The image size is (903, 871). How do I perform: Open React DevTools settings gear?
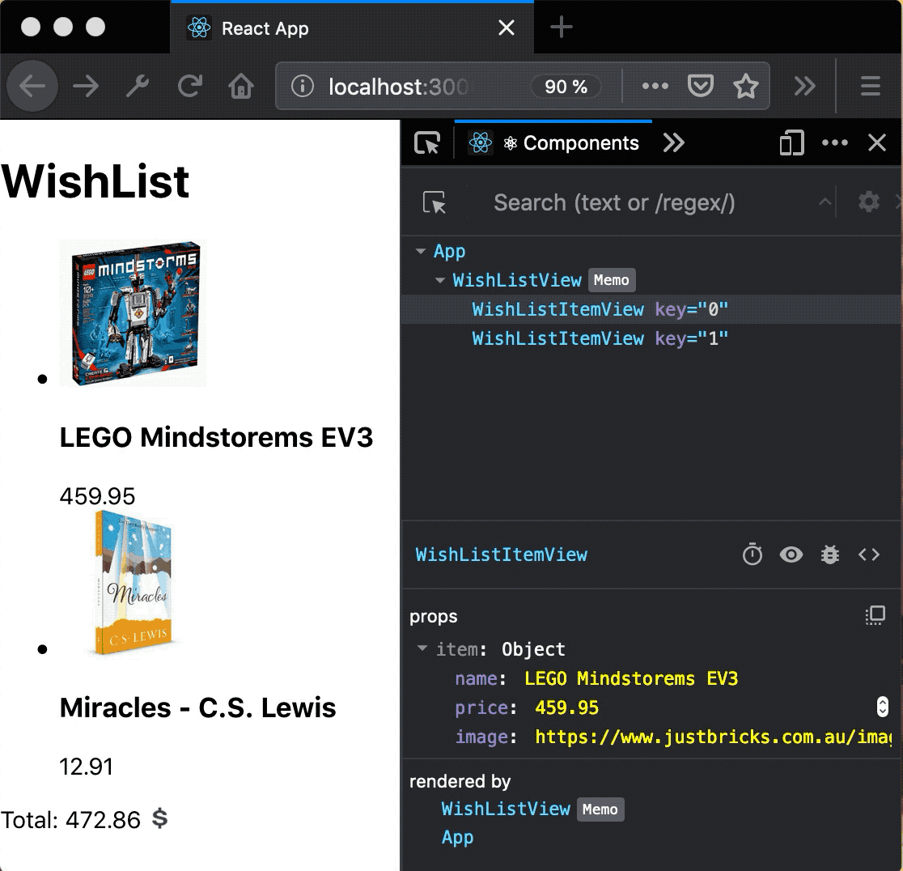pos(868,202)
